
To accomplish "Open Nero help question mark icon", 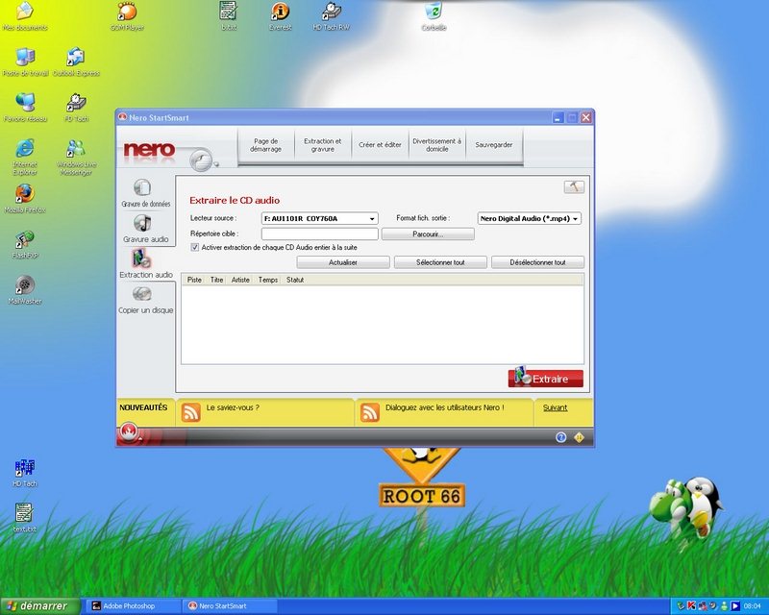I will (560, 437).
